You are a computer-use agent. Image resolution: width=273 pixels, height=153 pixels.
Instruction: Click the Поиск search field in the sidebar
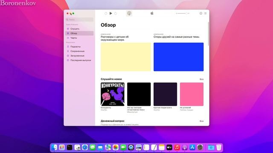point(79,20)
